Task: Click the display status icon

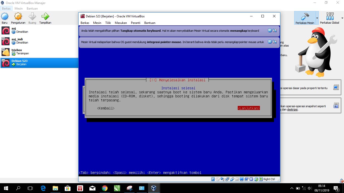Action: [242, 179]
